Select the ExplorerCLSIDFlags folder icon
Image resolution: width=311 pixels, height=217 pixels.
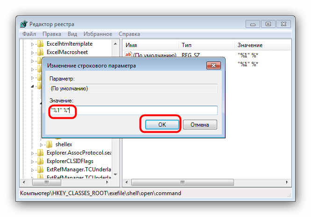coord(41,161)
